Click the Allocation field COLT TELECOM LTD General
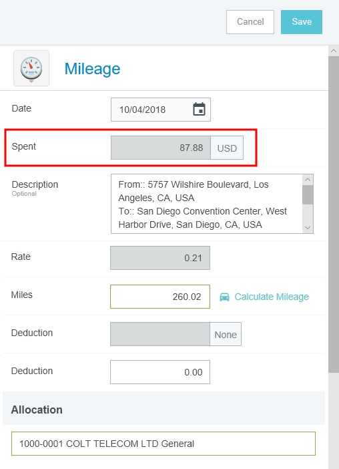The image size is (339, 469). 163,444
